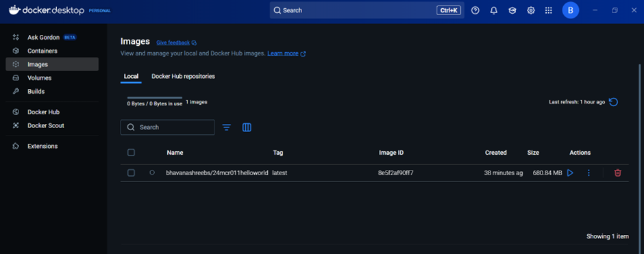Screen dimensions: 644x254
Task: Delete the image using red trash icon
Action: tap(617, 173)
